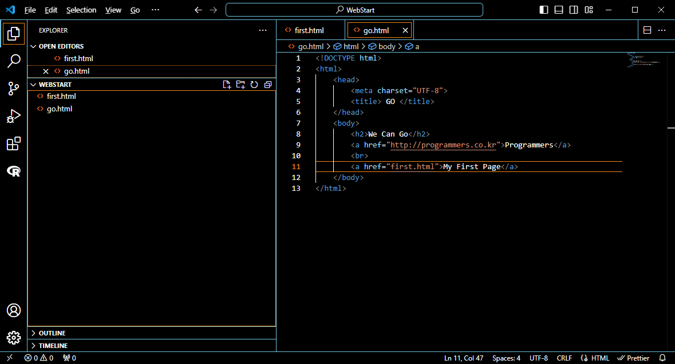Viewport: 675px width, 364px height.
Task: Go forward using the right arrow
Action: pyautogui.click(x=214, y=10)
